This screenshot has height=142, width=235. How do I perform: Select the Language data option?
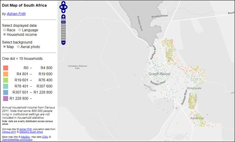click(20, 30)
